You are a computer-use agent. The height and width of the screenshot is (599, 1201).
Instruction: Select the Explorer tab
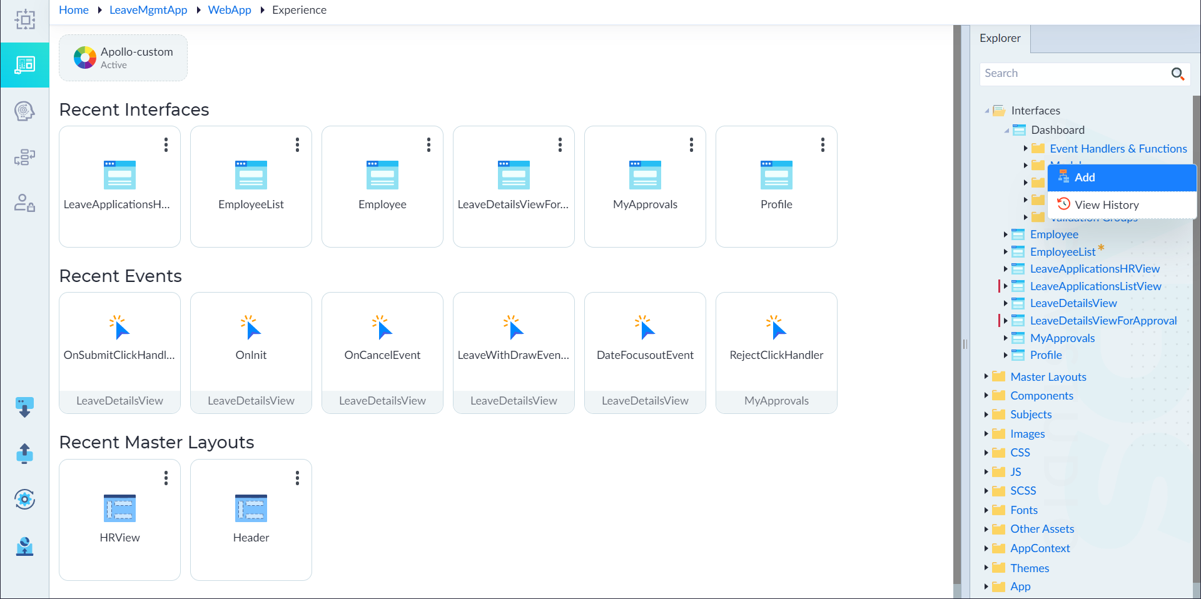point(1000,38)
